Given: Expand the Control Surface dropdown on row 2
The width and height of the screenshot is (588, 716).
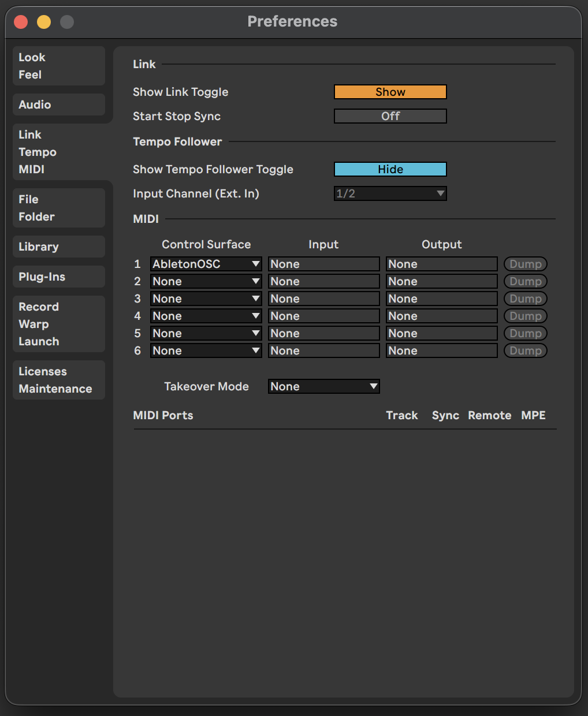Looking at the screenshot, I should pos(206,281).
